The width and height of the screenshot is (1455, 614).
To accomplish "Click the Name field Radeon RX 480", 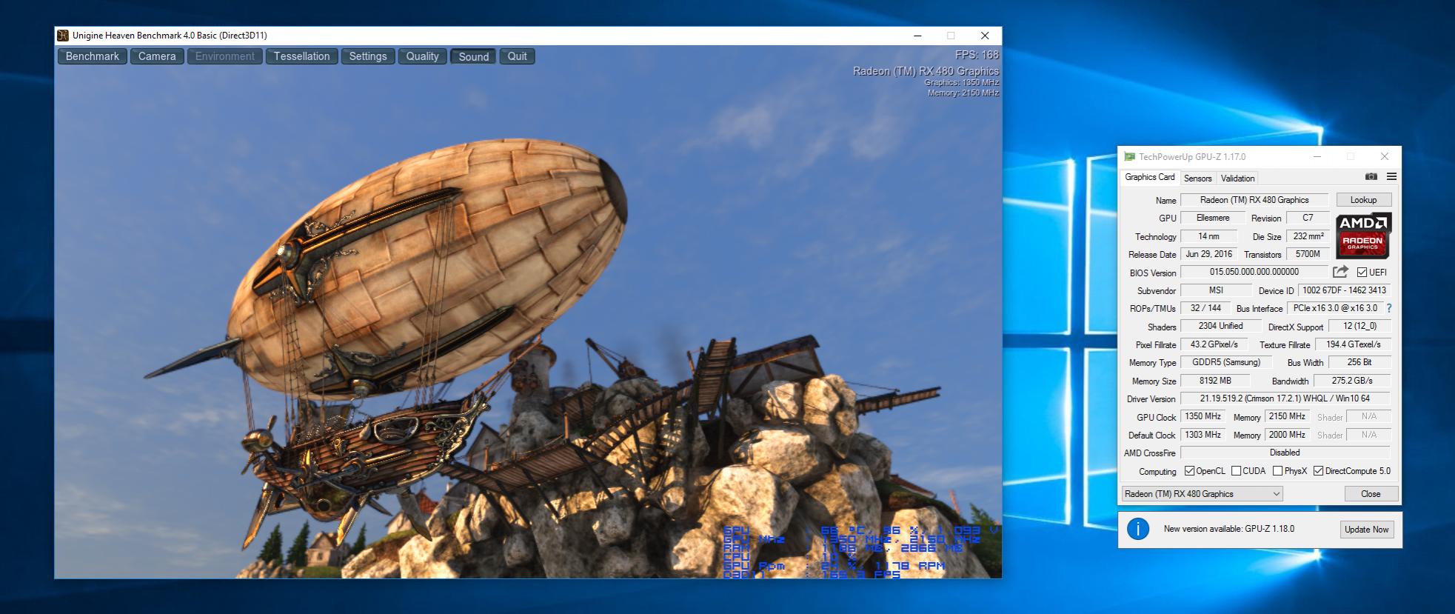I will 1254,200.
